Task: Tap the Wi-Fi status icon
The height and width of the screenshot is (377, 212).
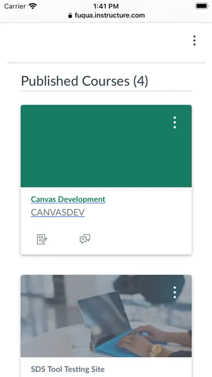Action: click(33, 6)
